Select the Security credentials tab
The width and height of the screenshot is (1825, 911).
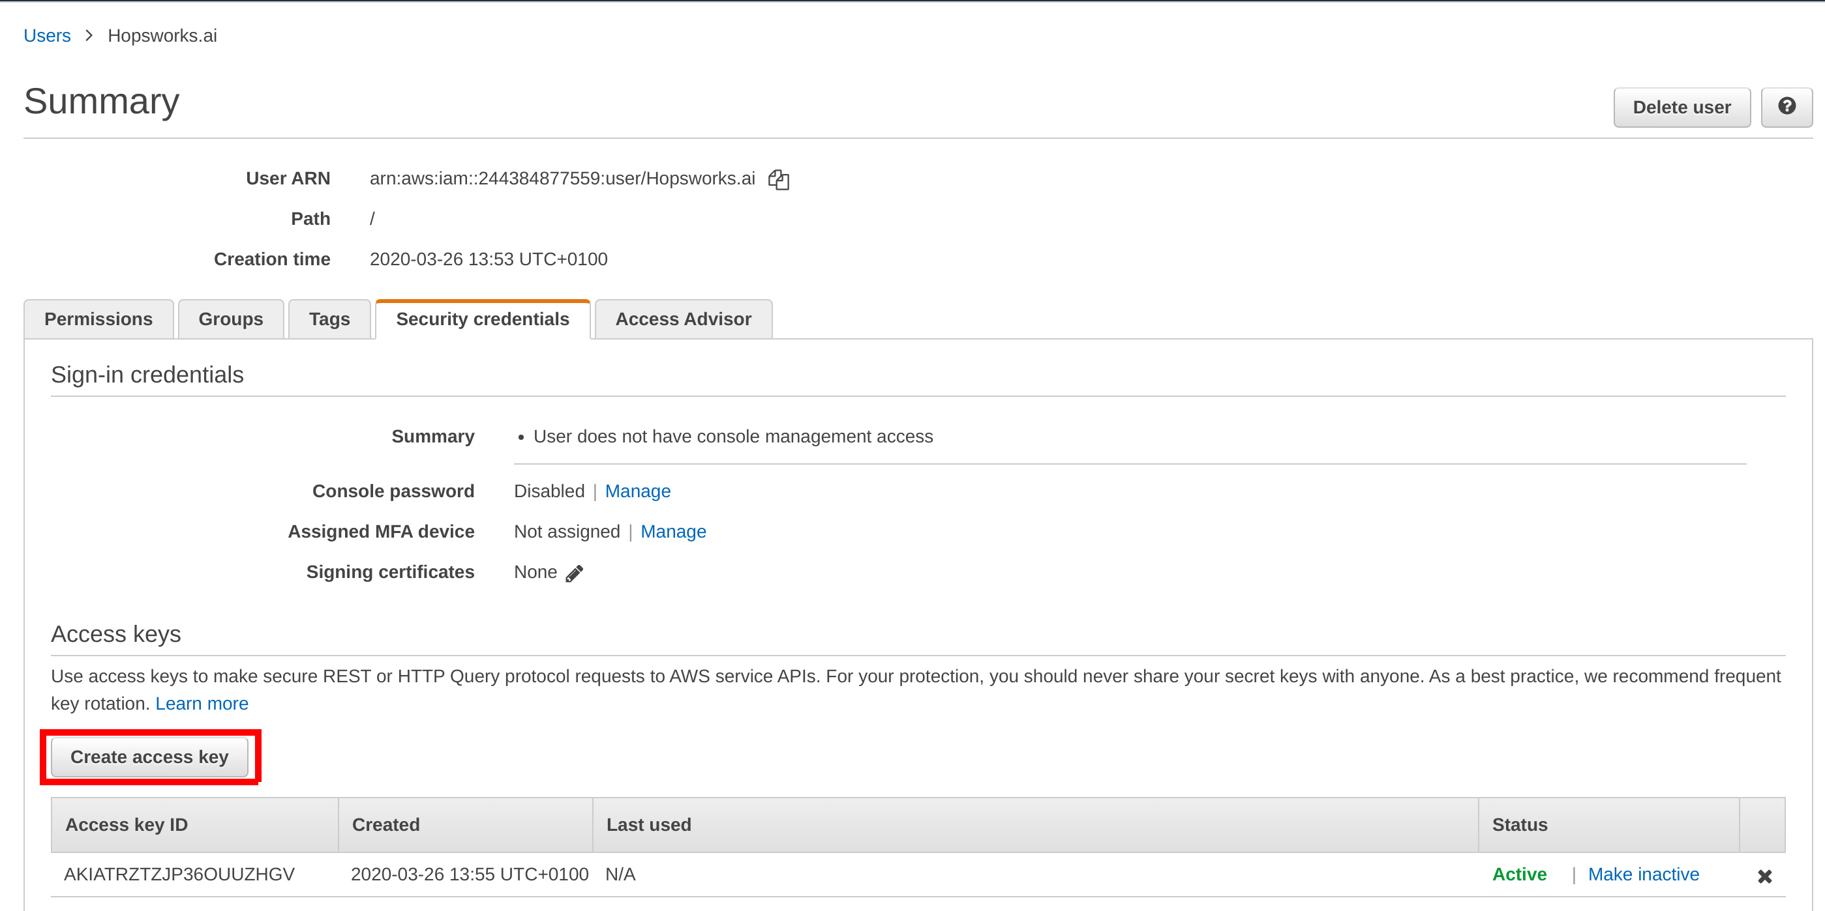pyautogui.click(x=482, y=319)
